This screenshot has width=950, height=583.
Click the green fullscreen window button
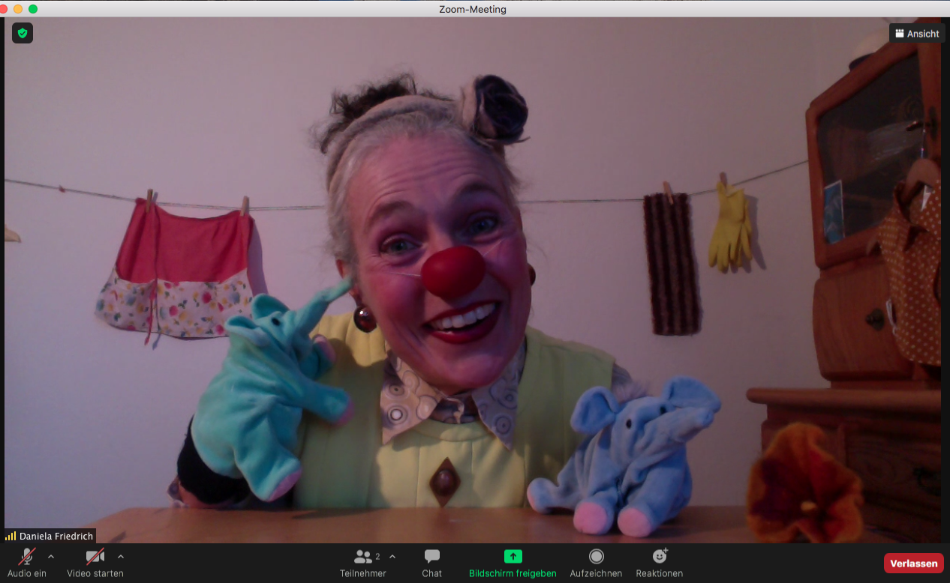[33, 9]
